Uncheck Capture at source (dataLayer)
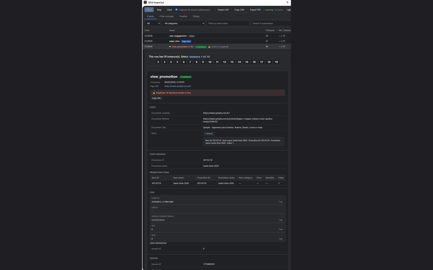Viewport: 433px width, 270px height. (x=176, y=10)
